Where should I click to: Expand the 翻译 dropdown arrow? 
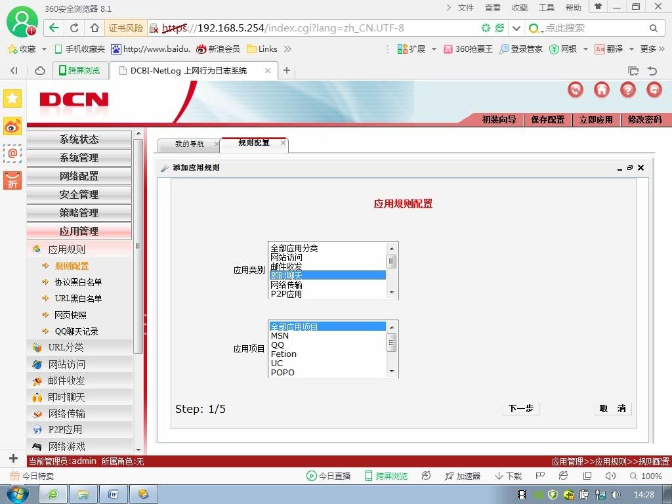[631, 49]
